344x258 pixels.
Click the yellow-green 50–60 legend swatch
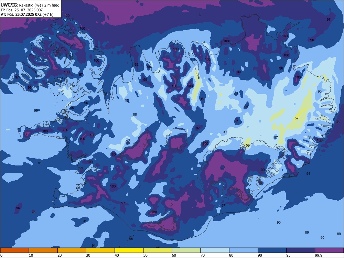[x=158, y=250]
